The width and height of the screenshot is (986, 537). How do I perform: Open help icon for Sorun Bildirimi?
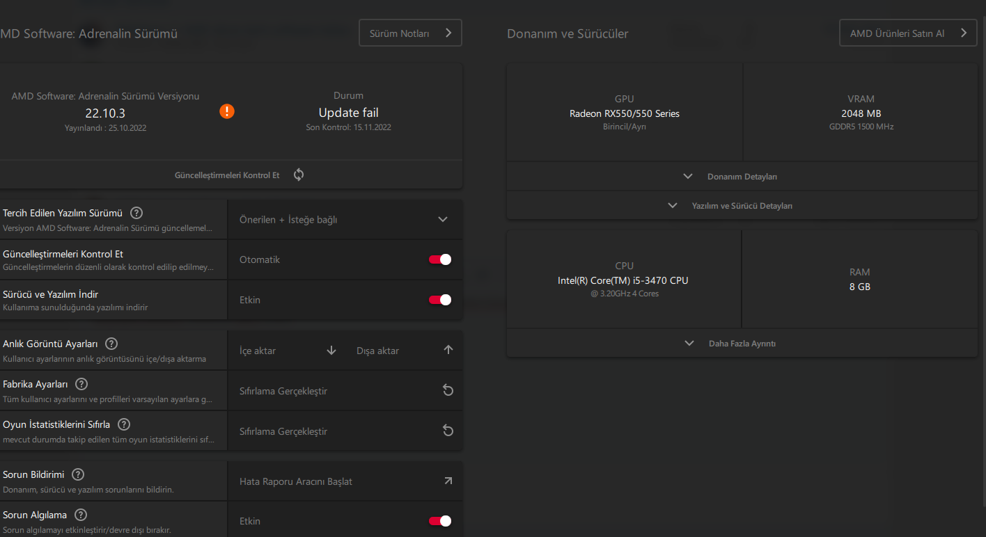pos(78,474)
